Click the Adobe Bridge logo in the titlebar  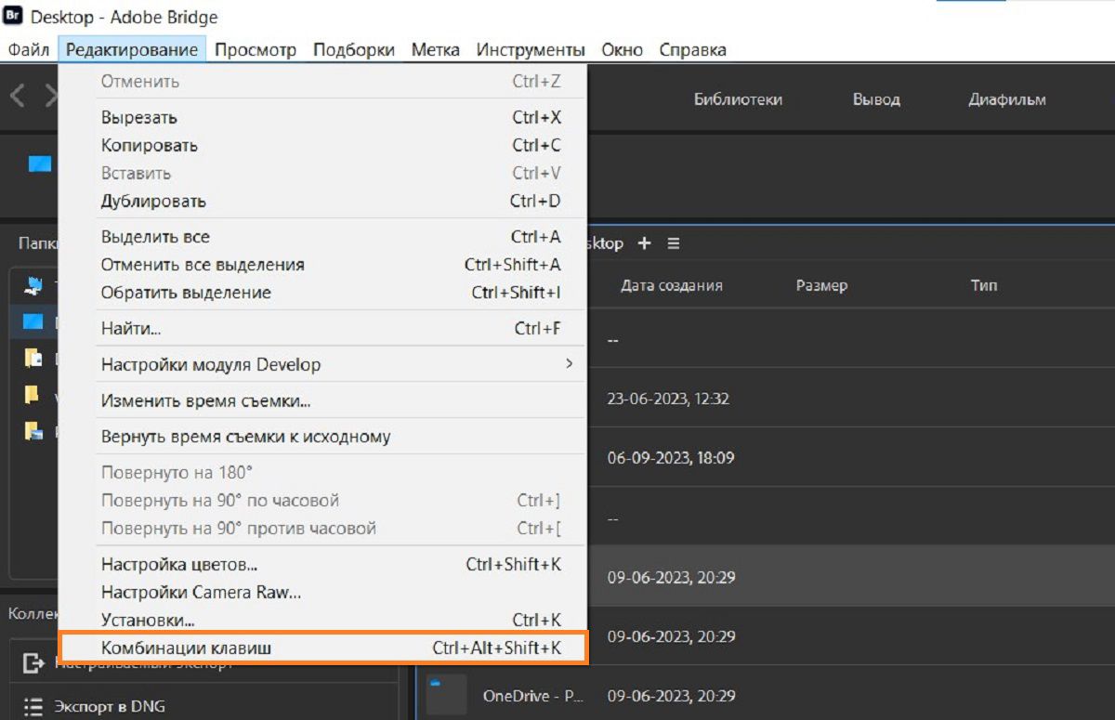click(x=13, y=16)
